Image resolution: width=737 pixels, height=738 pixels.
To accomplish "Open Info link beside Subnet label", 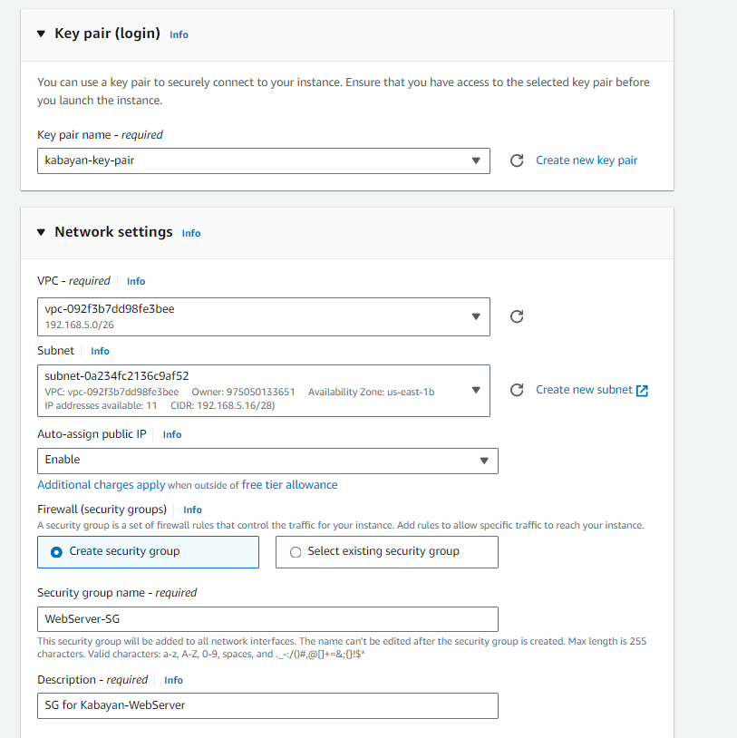I will (100, 351).
